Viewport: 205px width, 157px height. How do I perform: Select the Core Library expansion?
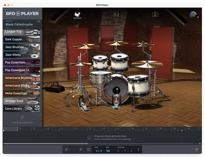click(22, 109)
